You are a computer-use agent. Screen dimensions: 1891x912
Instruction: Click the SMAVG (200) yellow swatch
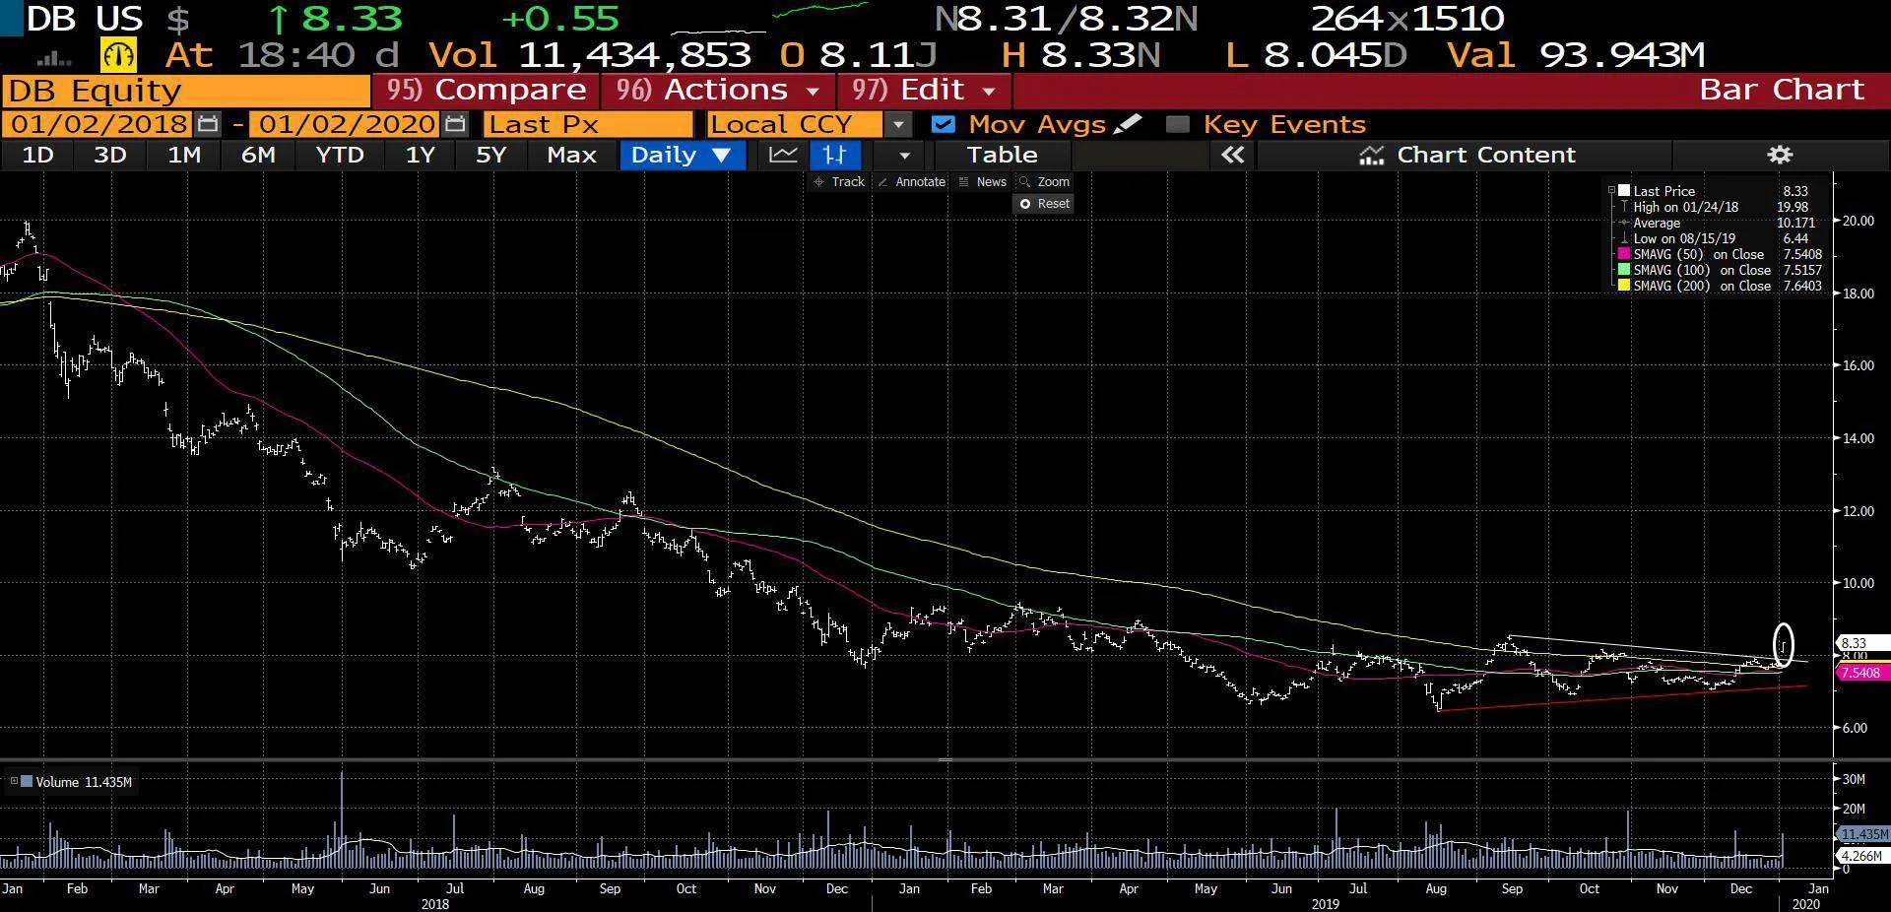coord(1624,286)
